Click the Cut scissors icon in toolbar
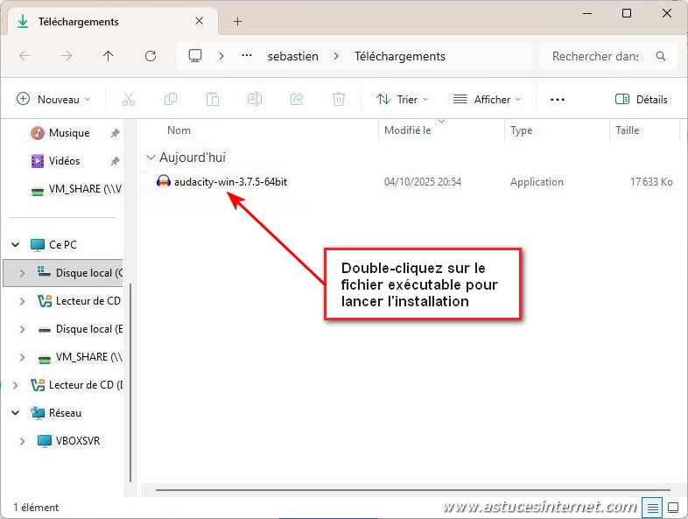Viewport: 688px width, 519px height. [x=129, y=100]
